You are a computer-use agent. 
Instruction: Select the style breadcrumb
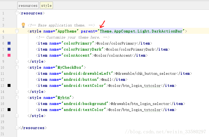pyautogui.click(x=46, y=6)
